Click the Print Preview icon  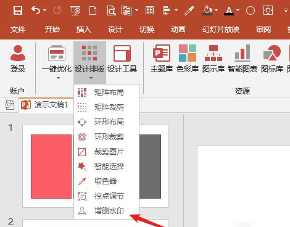(111, 10)
